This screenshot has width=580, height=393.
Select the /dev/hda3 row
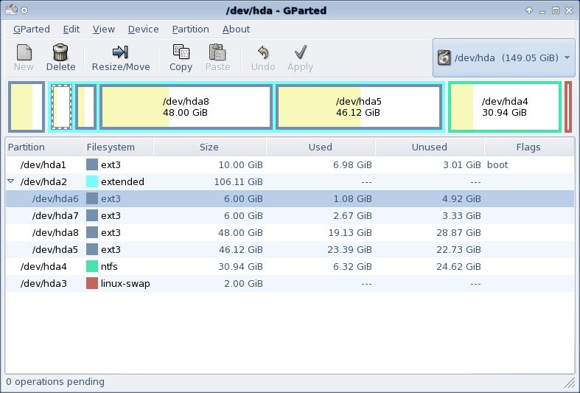290,283
